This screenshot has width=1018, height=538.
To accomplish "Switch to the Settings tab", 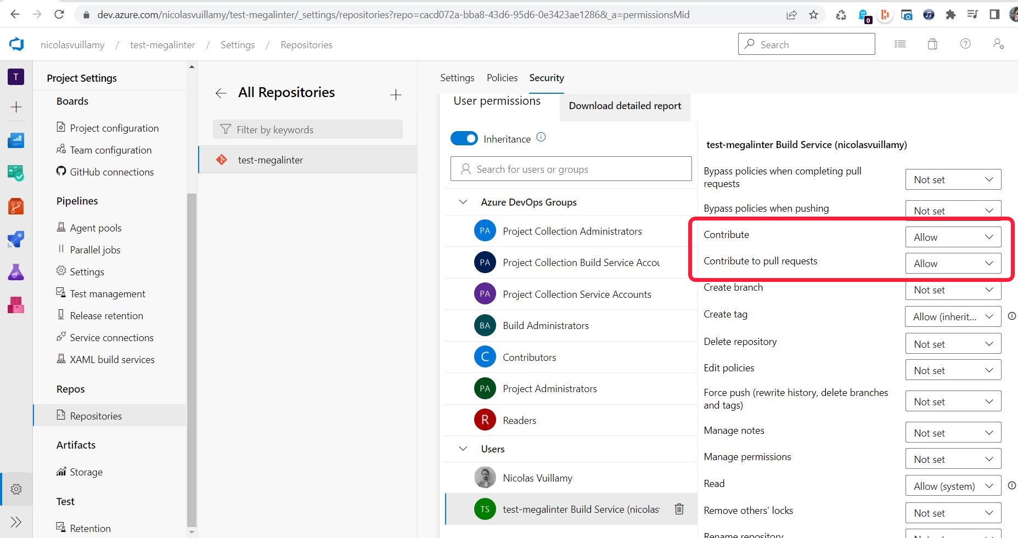I will (x=457, y=78).
